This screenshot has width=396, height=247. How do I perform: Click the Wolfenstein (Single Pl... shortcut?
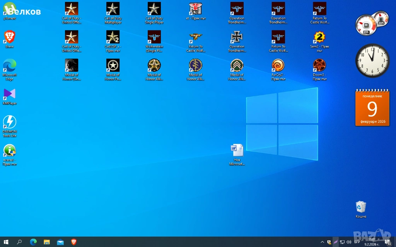(154, 37)
